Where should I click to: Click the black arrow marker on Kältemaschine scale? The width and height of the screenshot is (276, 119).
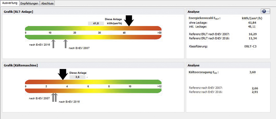63,74
